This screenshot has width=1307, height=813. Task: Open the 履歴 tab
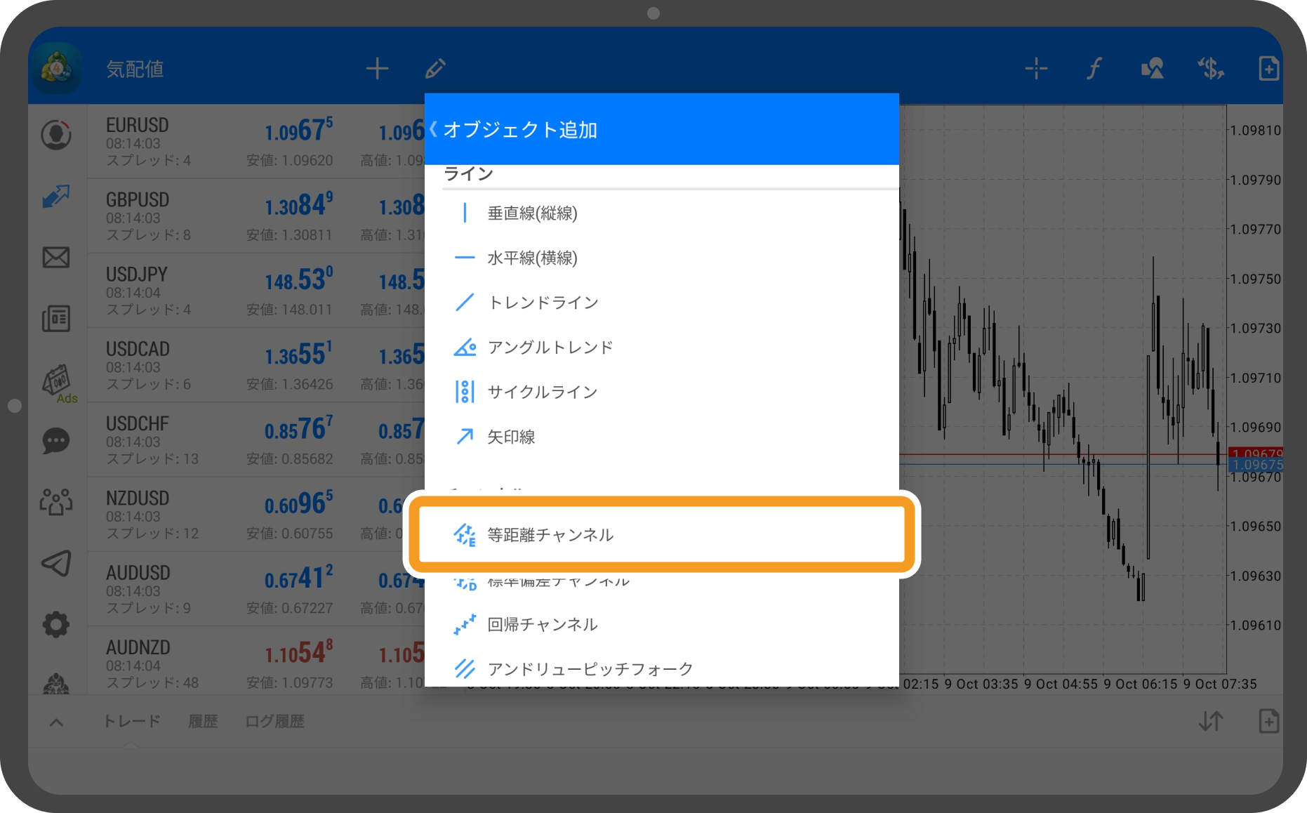[x=203, y=721]
